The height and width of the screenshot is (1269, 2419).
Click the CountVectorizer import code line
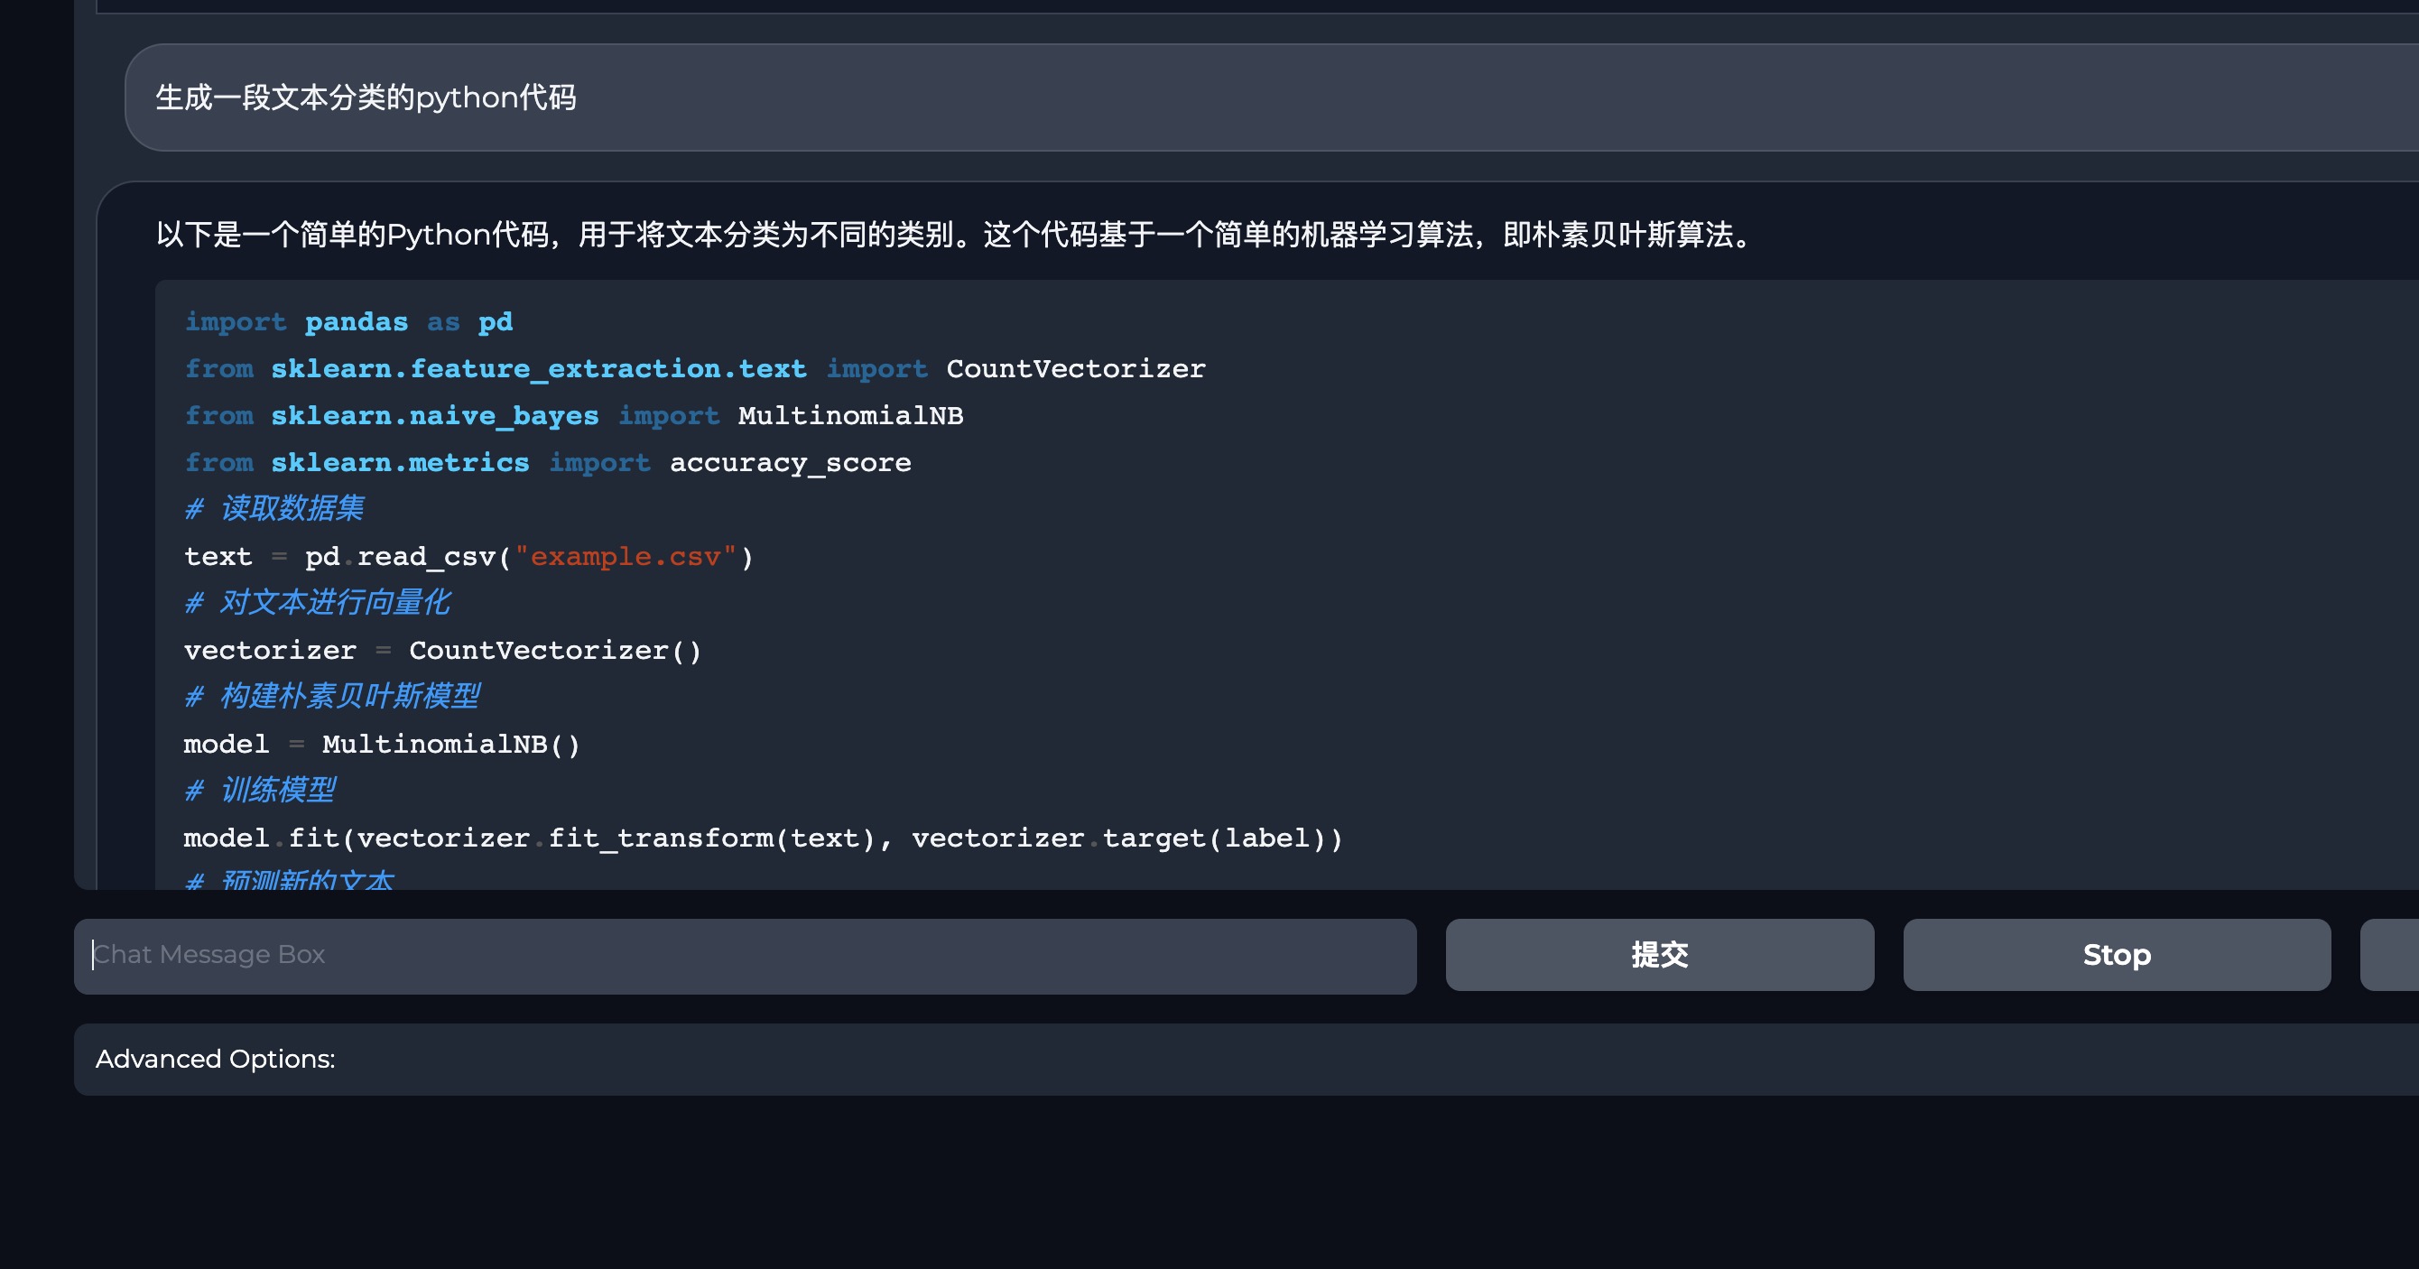tap(695, 369)
